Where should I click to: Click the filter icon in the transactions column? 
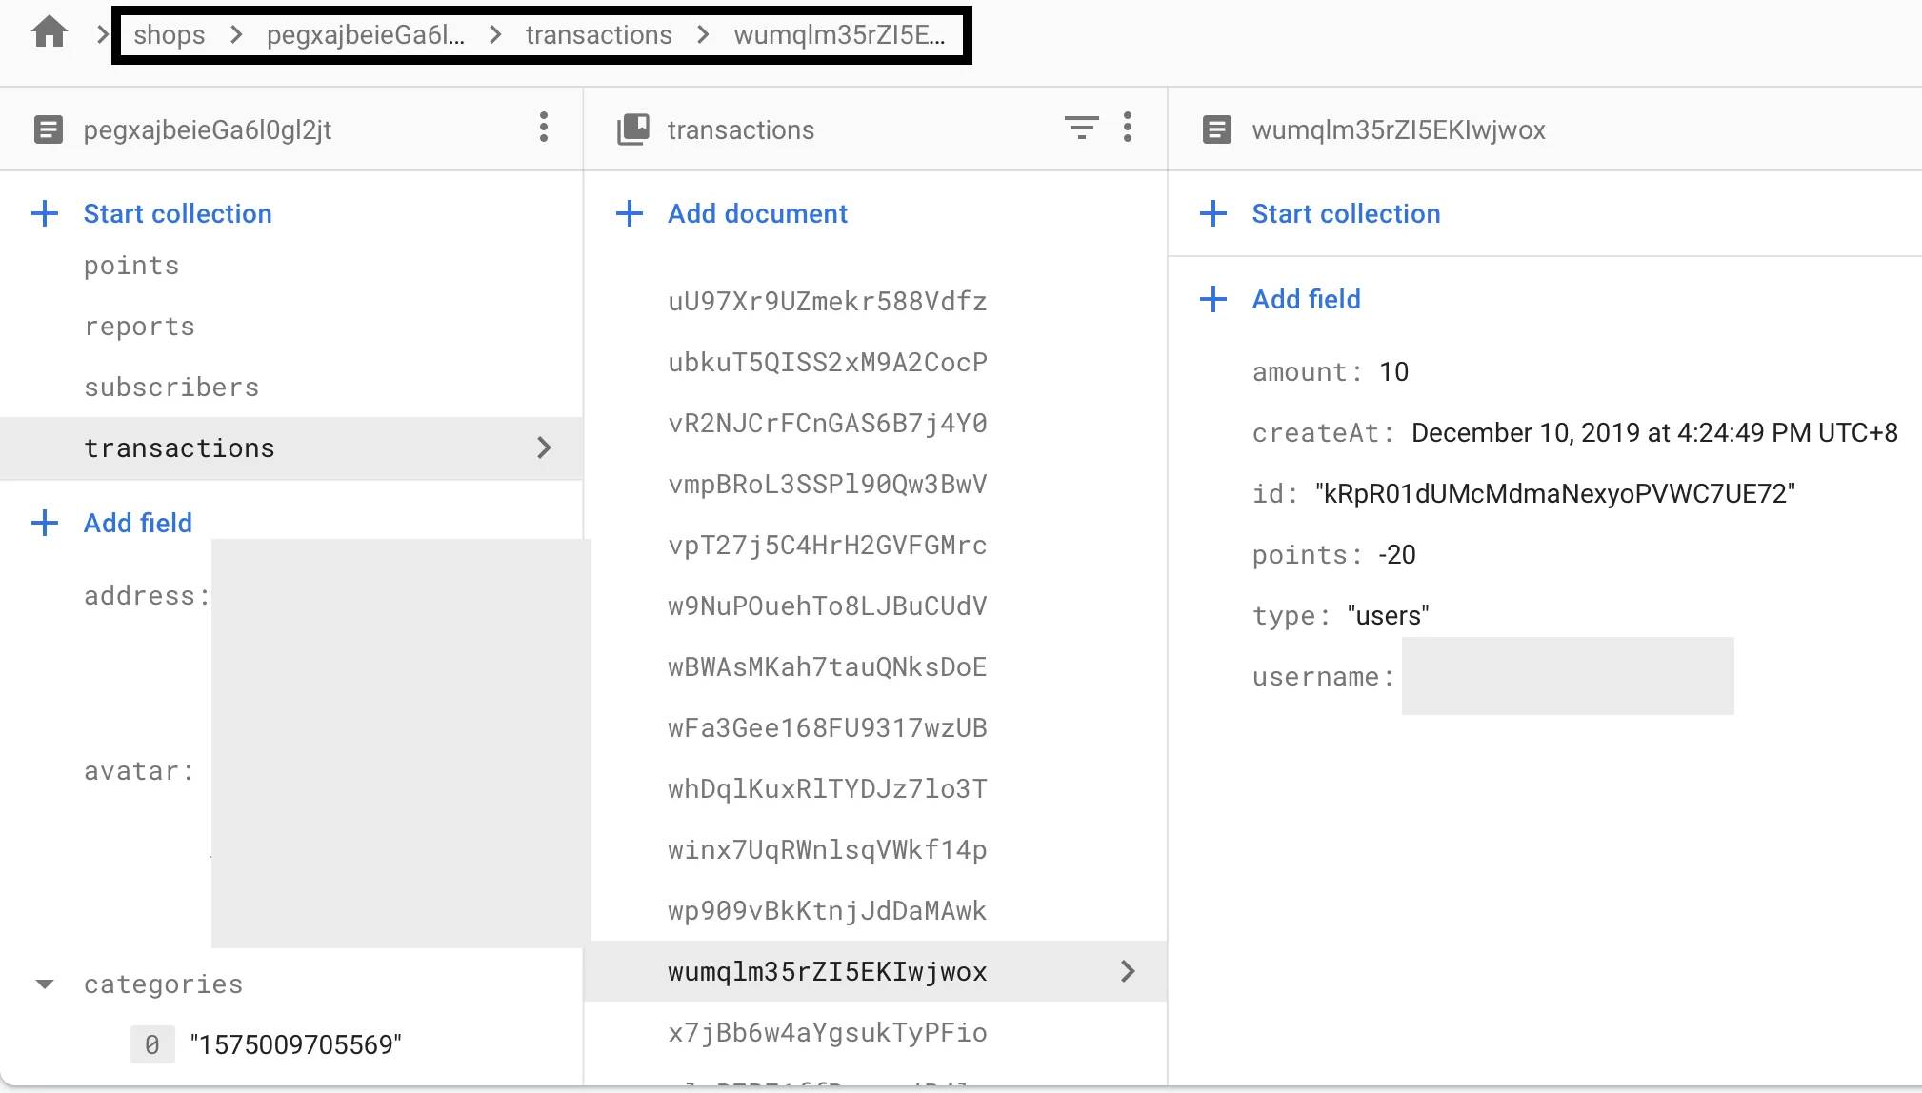1081,128
